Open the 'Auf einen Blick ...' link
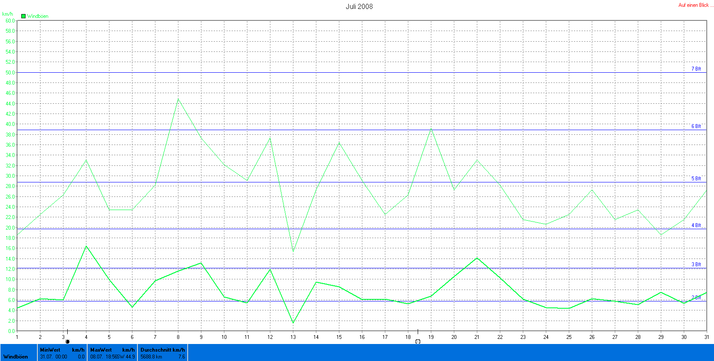This screenshot has height=361, width=714. click(696, 5)
